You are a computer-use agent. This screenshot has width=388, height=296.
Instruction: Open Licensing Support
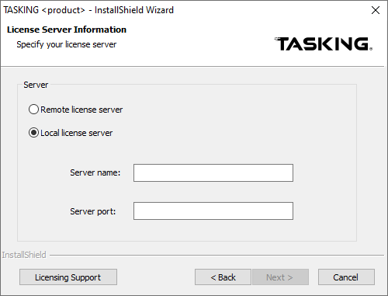[x=68, y=277]
